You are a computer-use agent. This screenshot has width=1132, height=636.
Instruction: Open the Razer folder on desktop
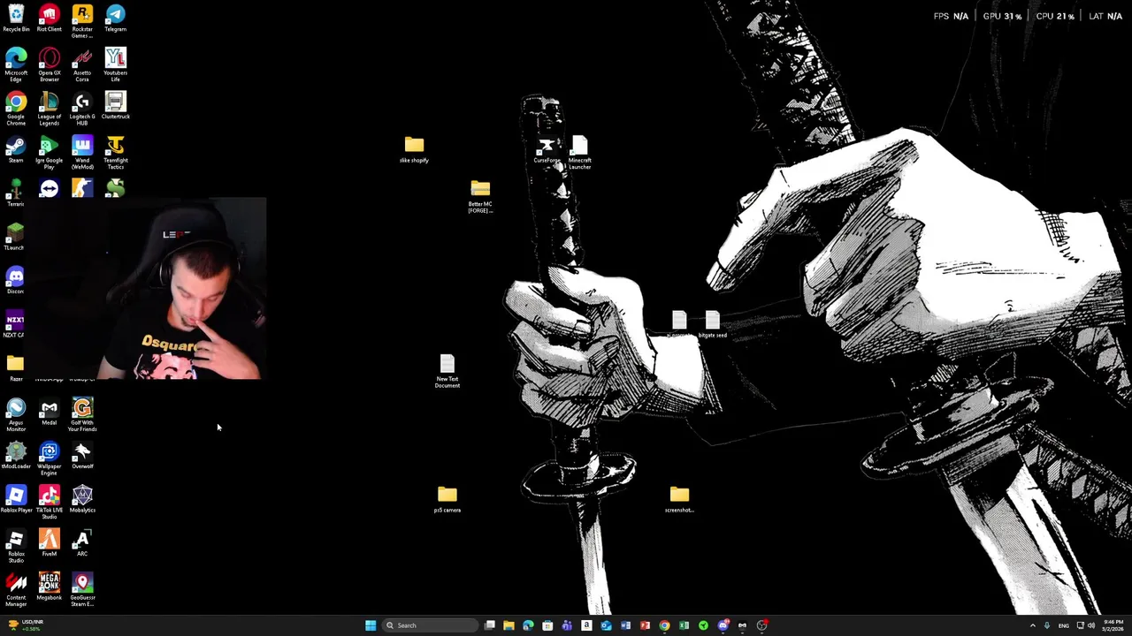point(16,367)
